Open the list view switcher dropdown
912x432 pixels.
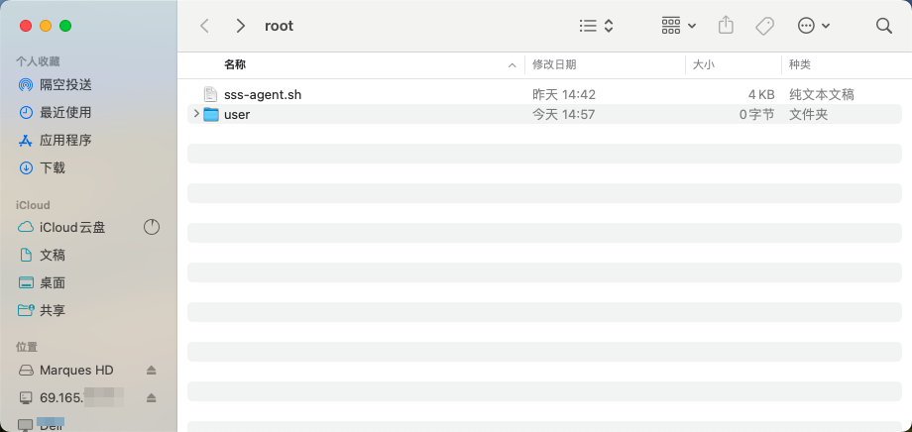[x=597, y=26]
